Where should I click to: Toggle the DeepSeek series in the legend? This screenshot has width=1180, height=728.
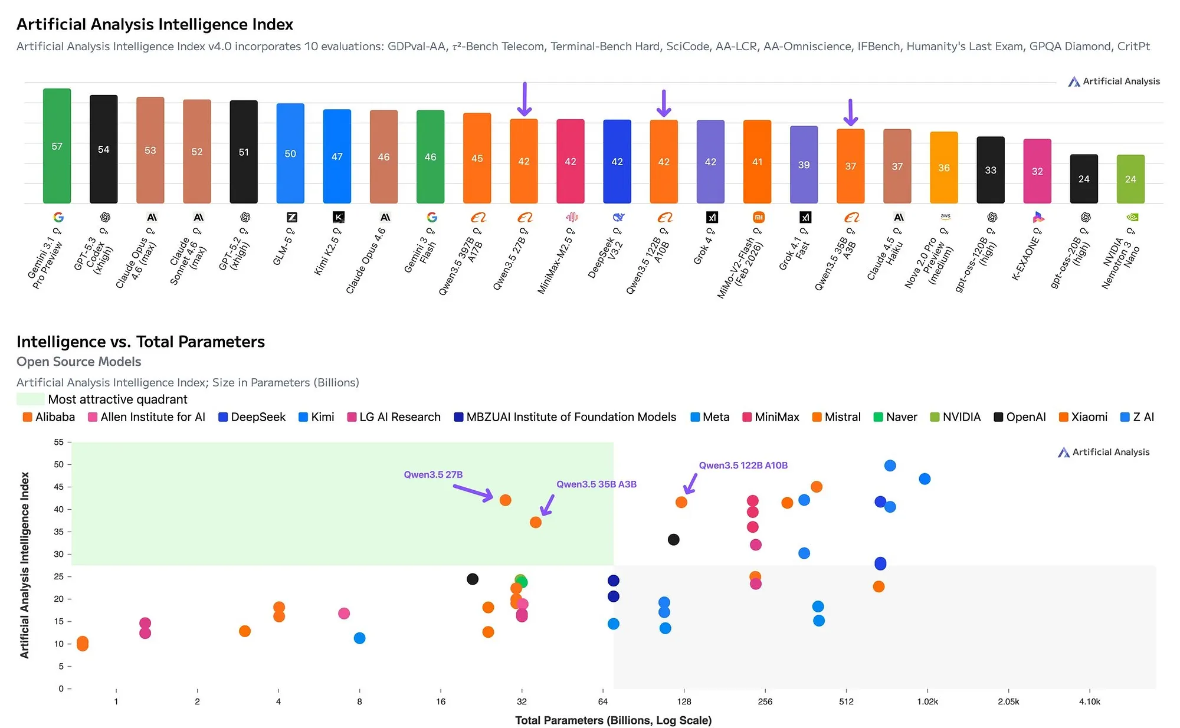(x=252, y=417)
